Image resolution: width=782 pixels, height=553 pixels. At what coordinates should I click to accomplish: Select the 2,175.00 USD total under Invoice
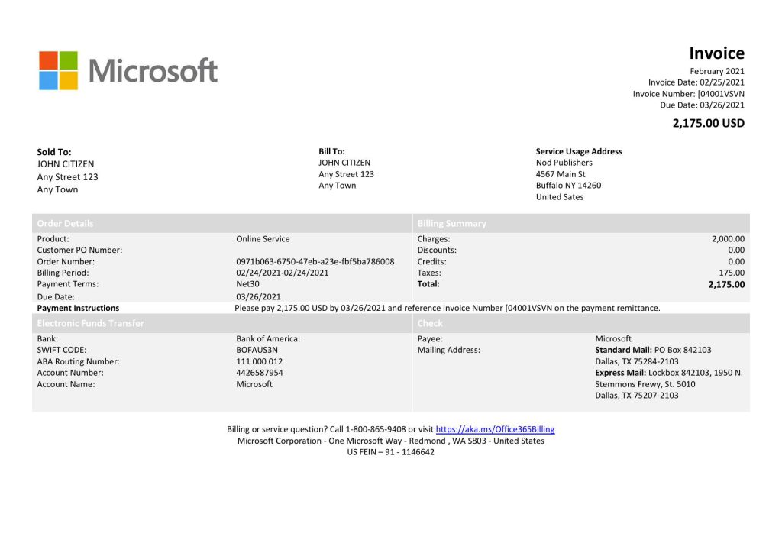[708, 123]
